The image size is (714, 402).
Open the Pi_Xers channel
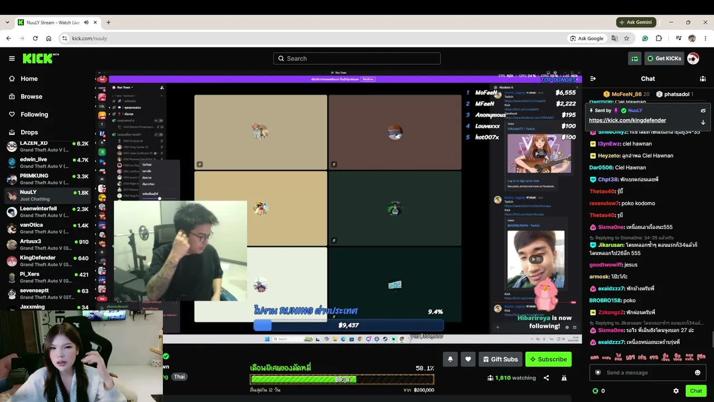[x=47, y=277]
